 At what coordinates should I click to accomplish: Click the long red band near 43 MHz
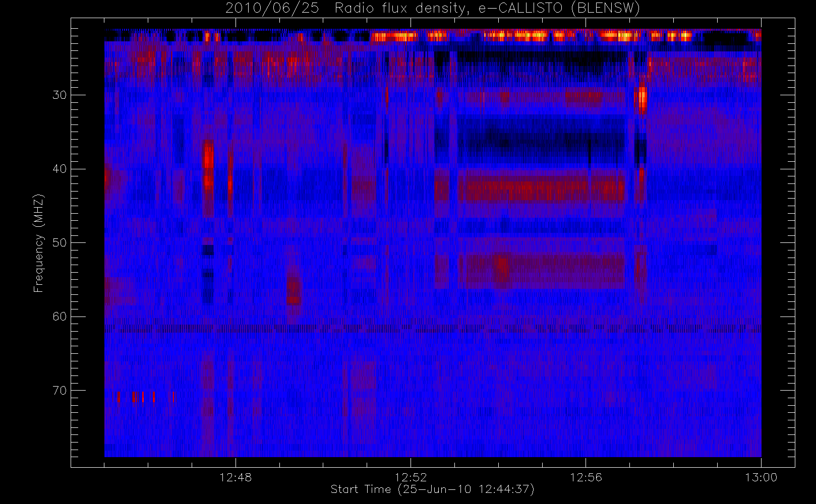[541, 191]
